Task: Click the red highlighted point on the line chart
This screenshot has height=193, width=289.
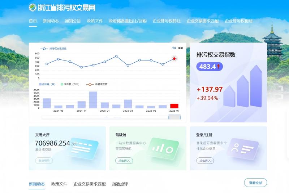Action: tap(174, 59)
